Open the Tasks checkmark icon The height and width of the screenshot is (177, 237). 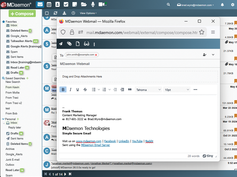tap(66, 4)
